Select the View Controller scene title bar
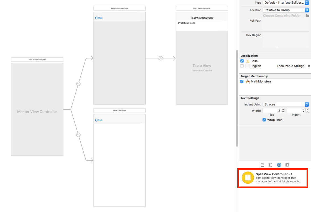This screenshot has width=311, height=212. coord(119,110)
